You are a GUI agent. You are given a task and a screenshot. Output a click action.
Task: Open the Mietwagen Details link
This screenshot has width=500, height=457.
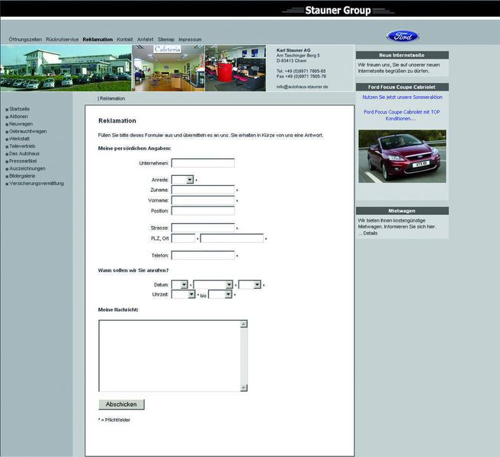[x=368, y=233]
